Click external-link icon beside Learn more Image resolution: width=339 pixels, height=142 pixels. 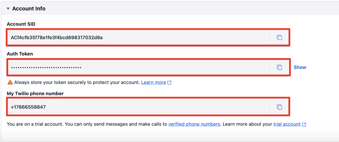pyautogui.click(x=169, y=83)
